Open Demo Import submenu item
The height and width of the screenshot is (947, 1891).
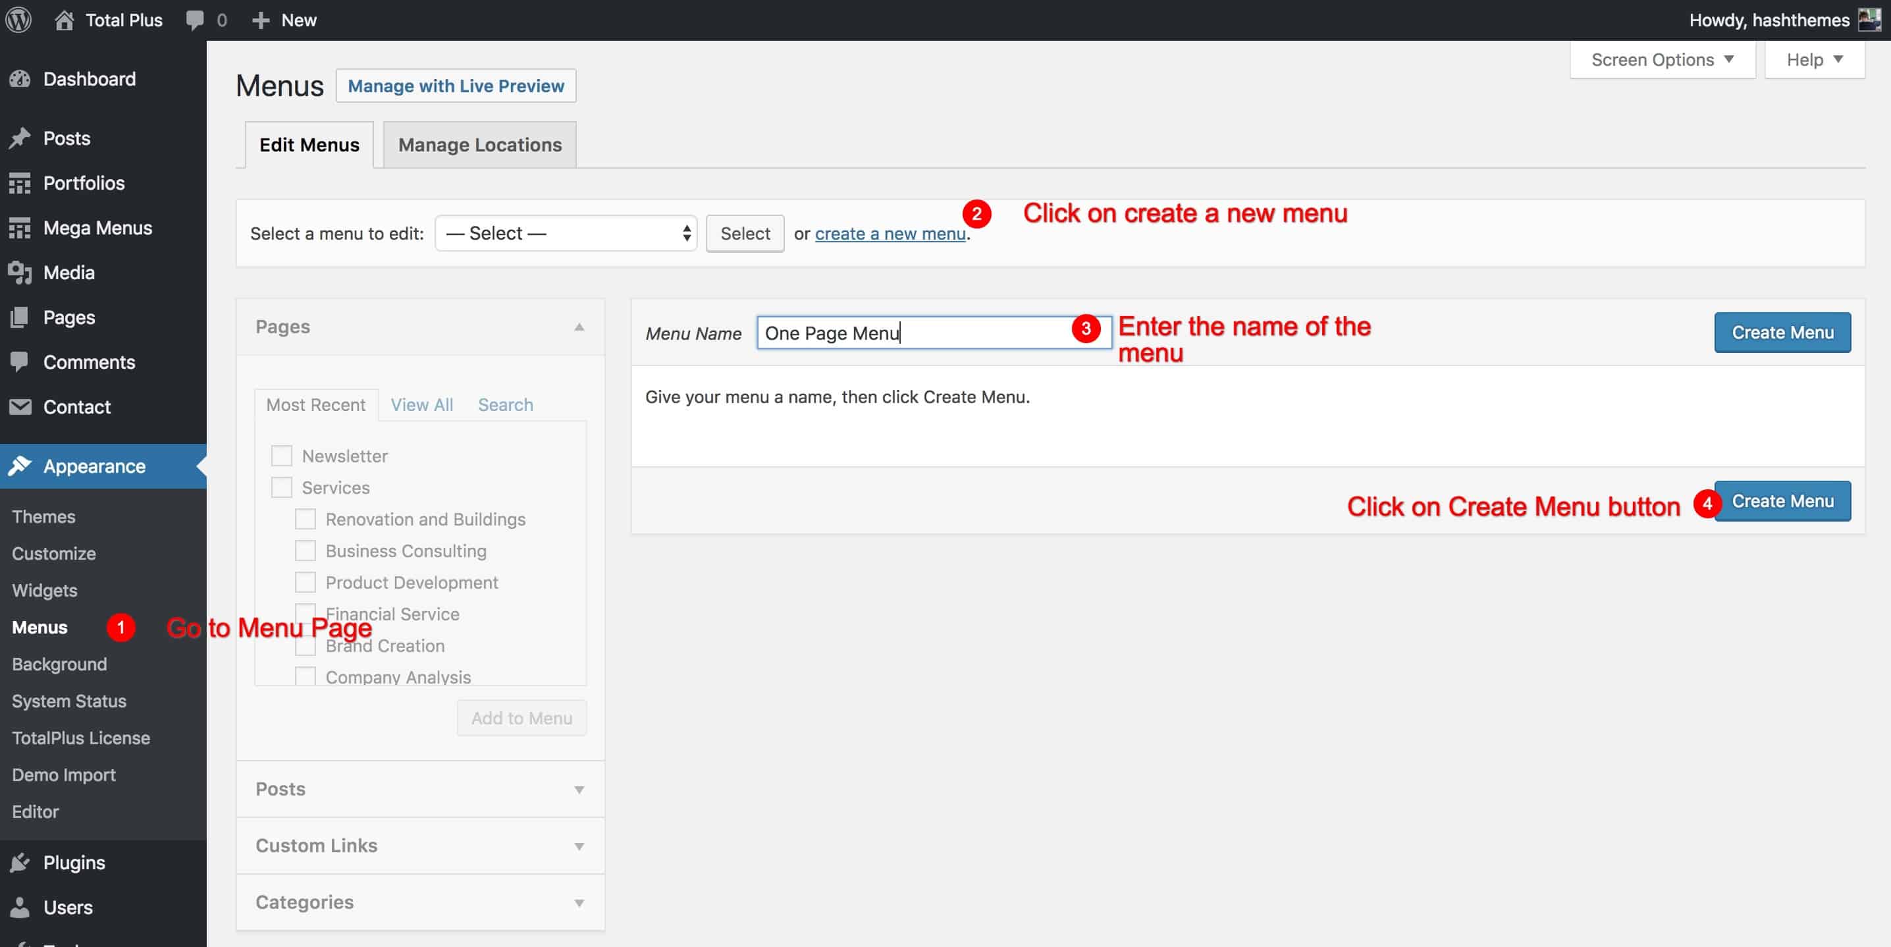[x=64, y=774]
